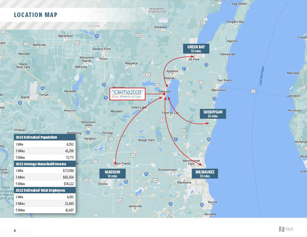
Task: Click the 2022 Estimated Total Employees header
Action: (x=45, y=190)
